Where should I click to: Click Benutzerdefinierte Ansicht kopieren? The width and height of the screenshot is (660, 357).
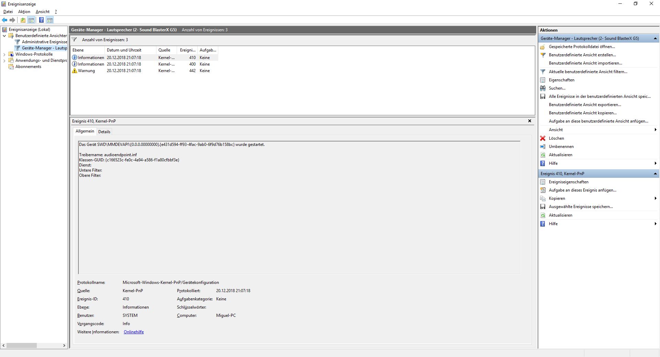click(x=583, y=113)
